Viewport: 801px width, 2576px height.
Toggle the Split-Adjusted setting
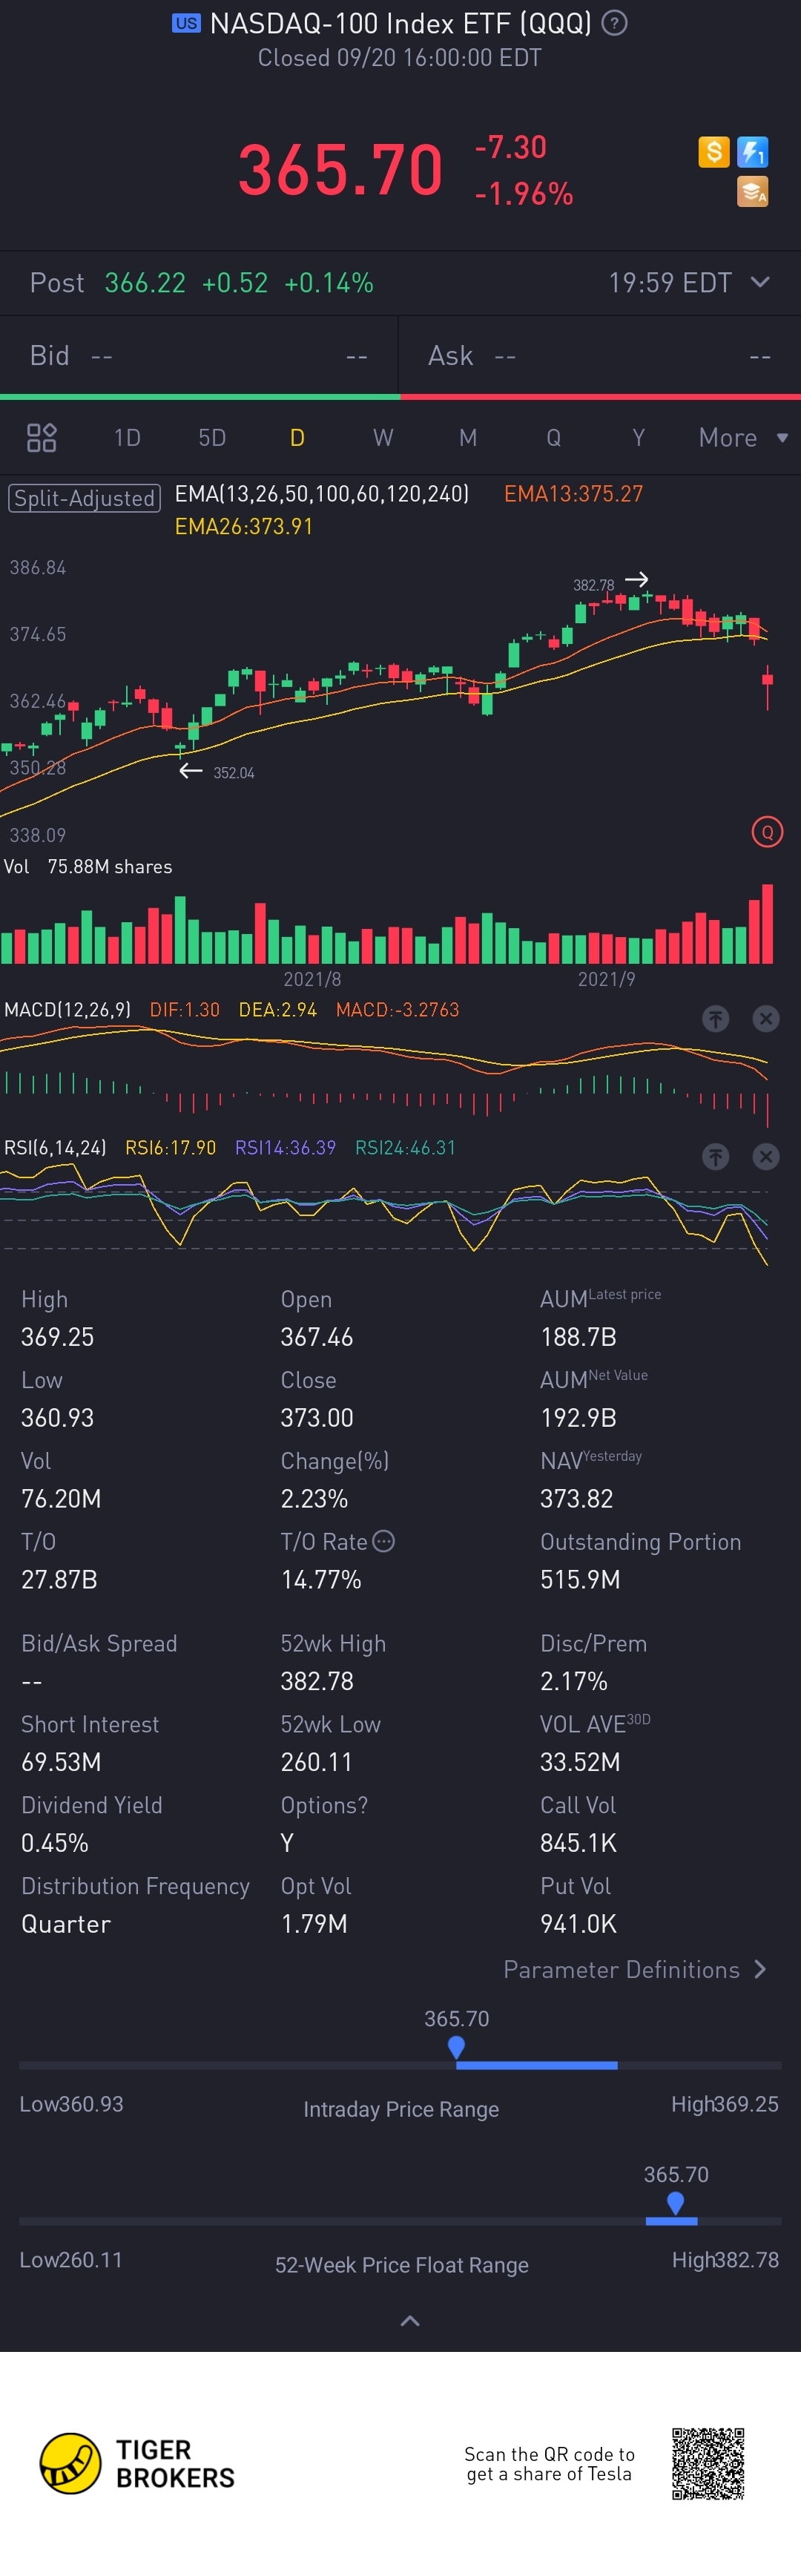point(84,498)
